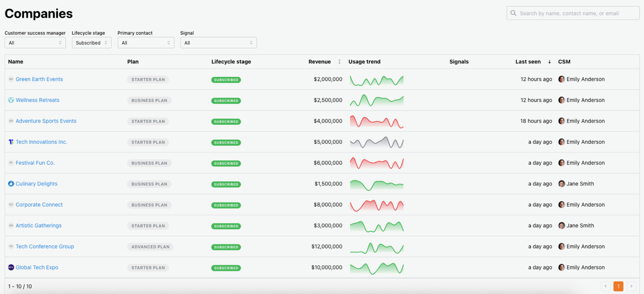This screenshot has width=644, height=294.
Task: Click the Last seen sort arrow
Action: 549,62
